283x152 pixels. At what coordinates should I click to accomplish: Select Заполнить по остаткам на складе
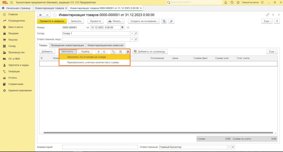click(x=95, y=57)
